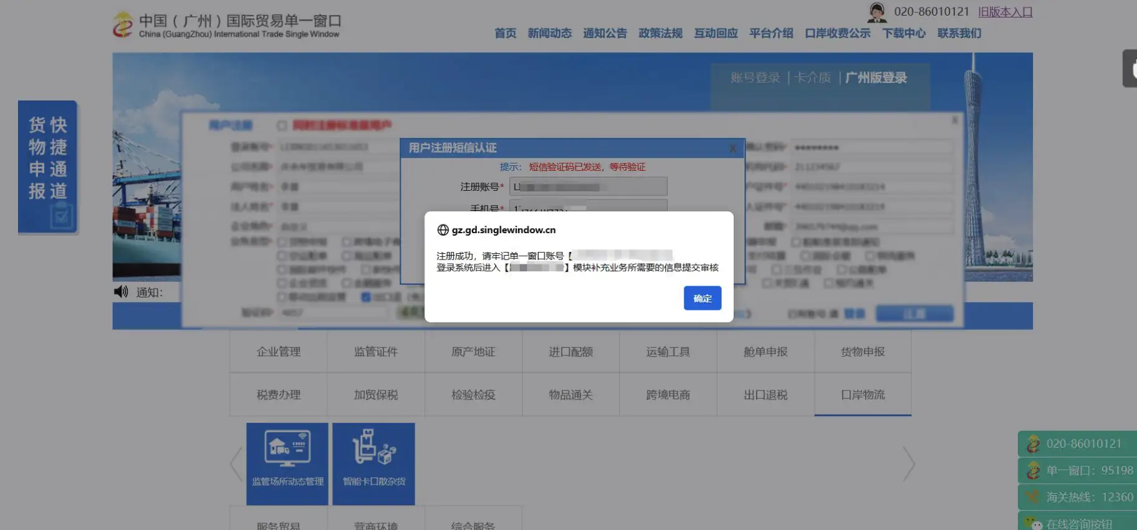Click the 020-86010121 hotline side button
The height and width of the screenshot is (530, 1137).
(x=1078, y=443)
